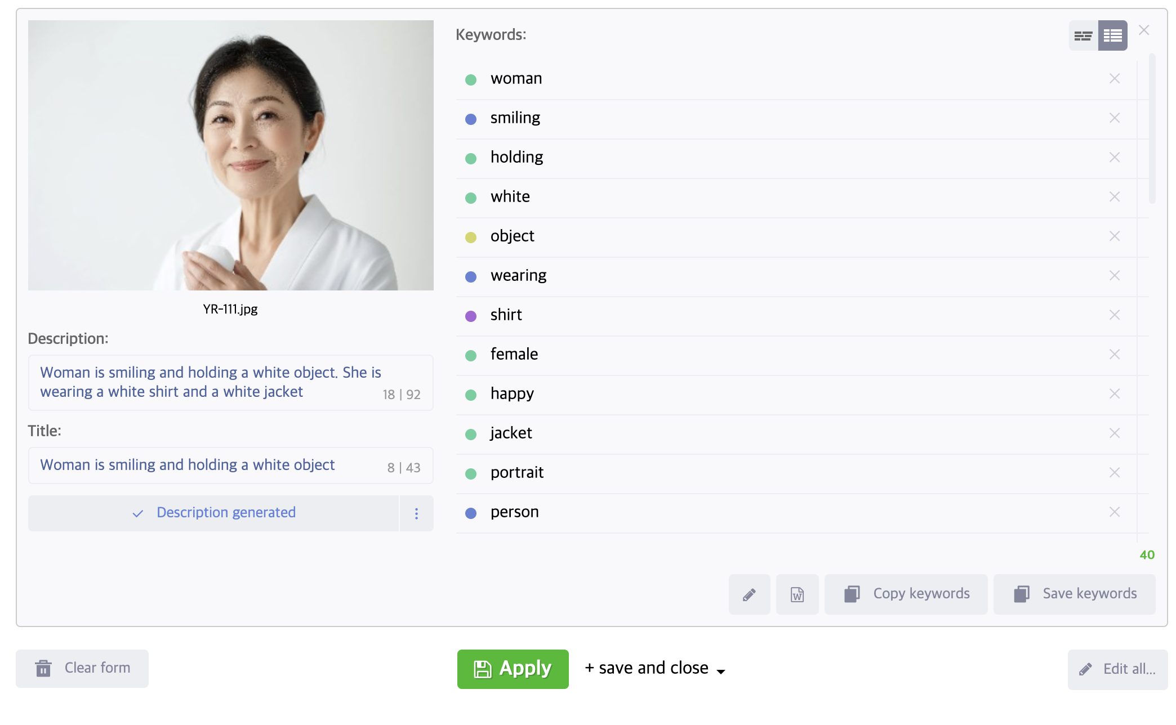This screenshot has width=1176, height=725.
Task: Remove the 'portrait' keyword
Action: coord(1114,473)
